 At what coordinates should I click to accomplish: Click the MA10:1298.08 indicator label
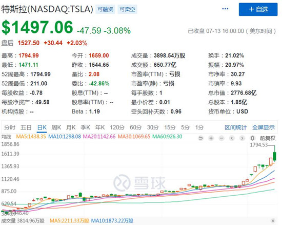coord(65,136)
